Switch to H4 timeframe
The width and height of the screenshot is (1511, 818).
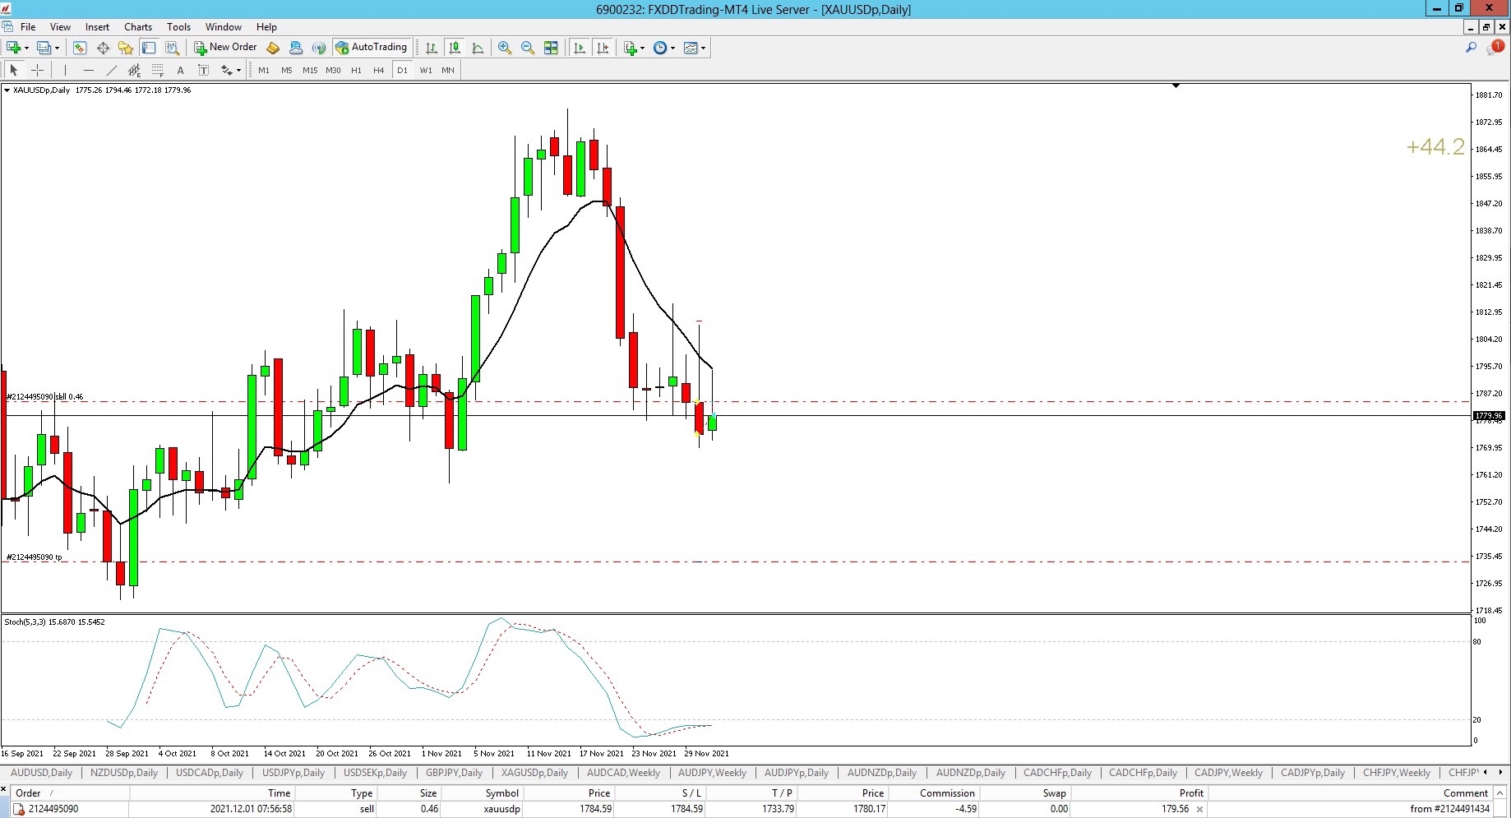379,70
